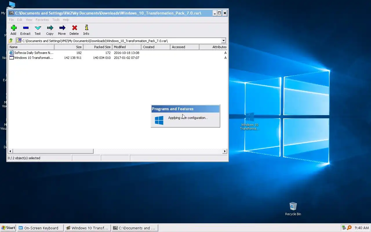Select the Copy toolbar icon

pos(50,28)
